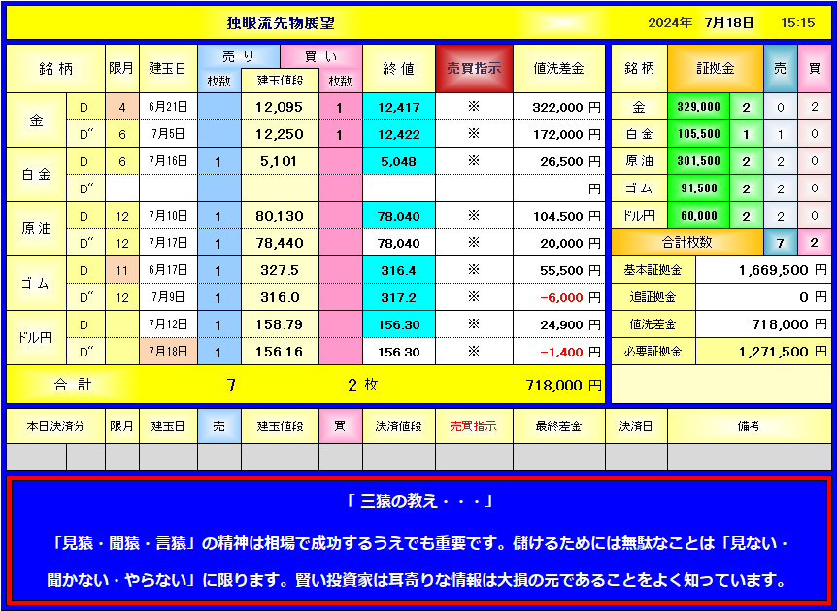
Task: Select the 26,500 円 cell
Action: [559, 161]
